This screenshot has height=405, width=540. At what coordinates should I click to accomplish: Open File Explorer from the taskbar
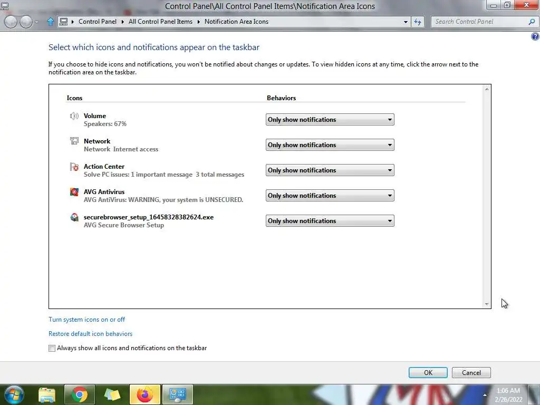[47, 394]
